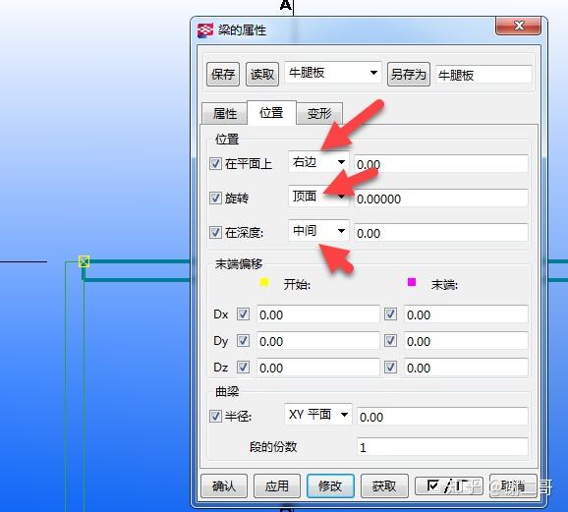Click the Dz 开始 value field
This screenshot has width=568, height=512.
[318, 368]
